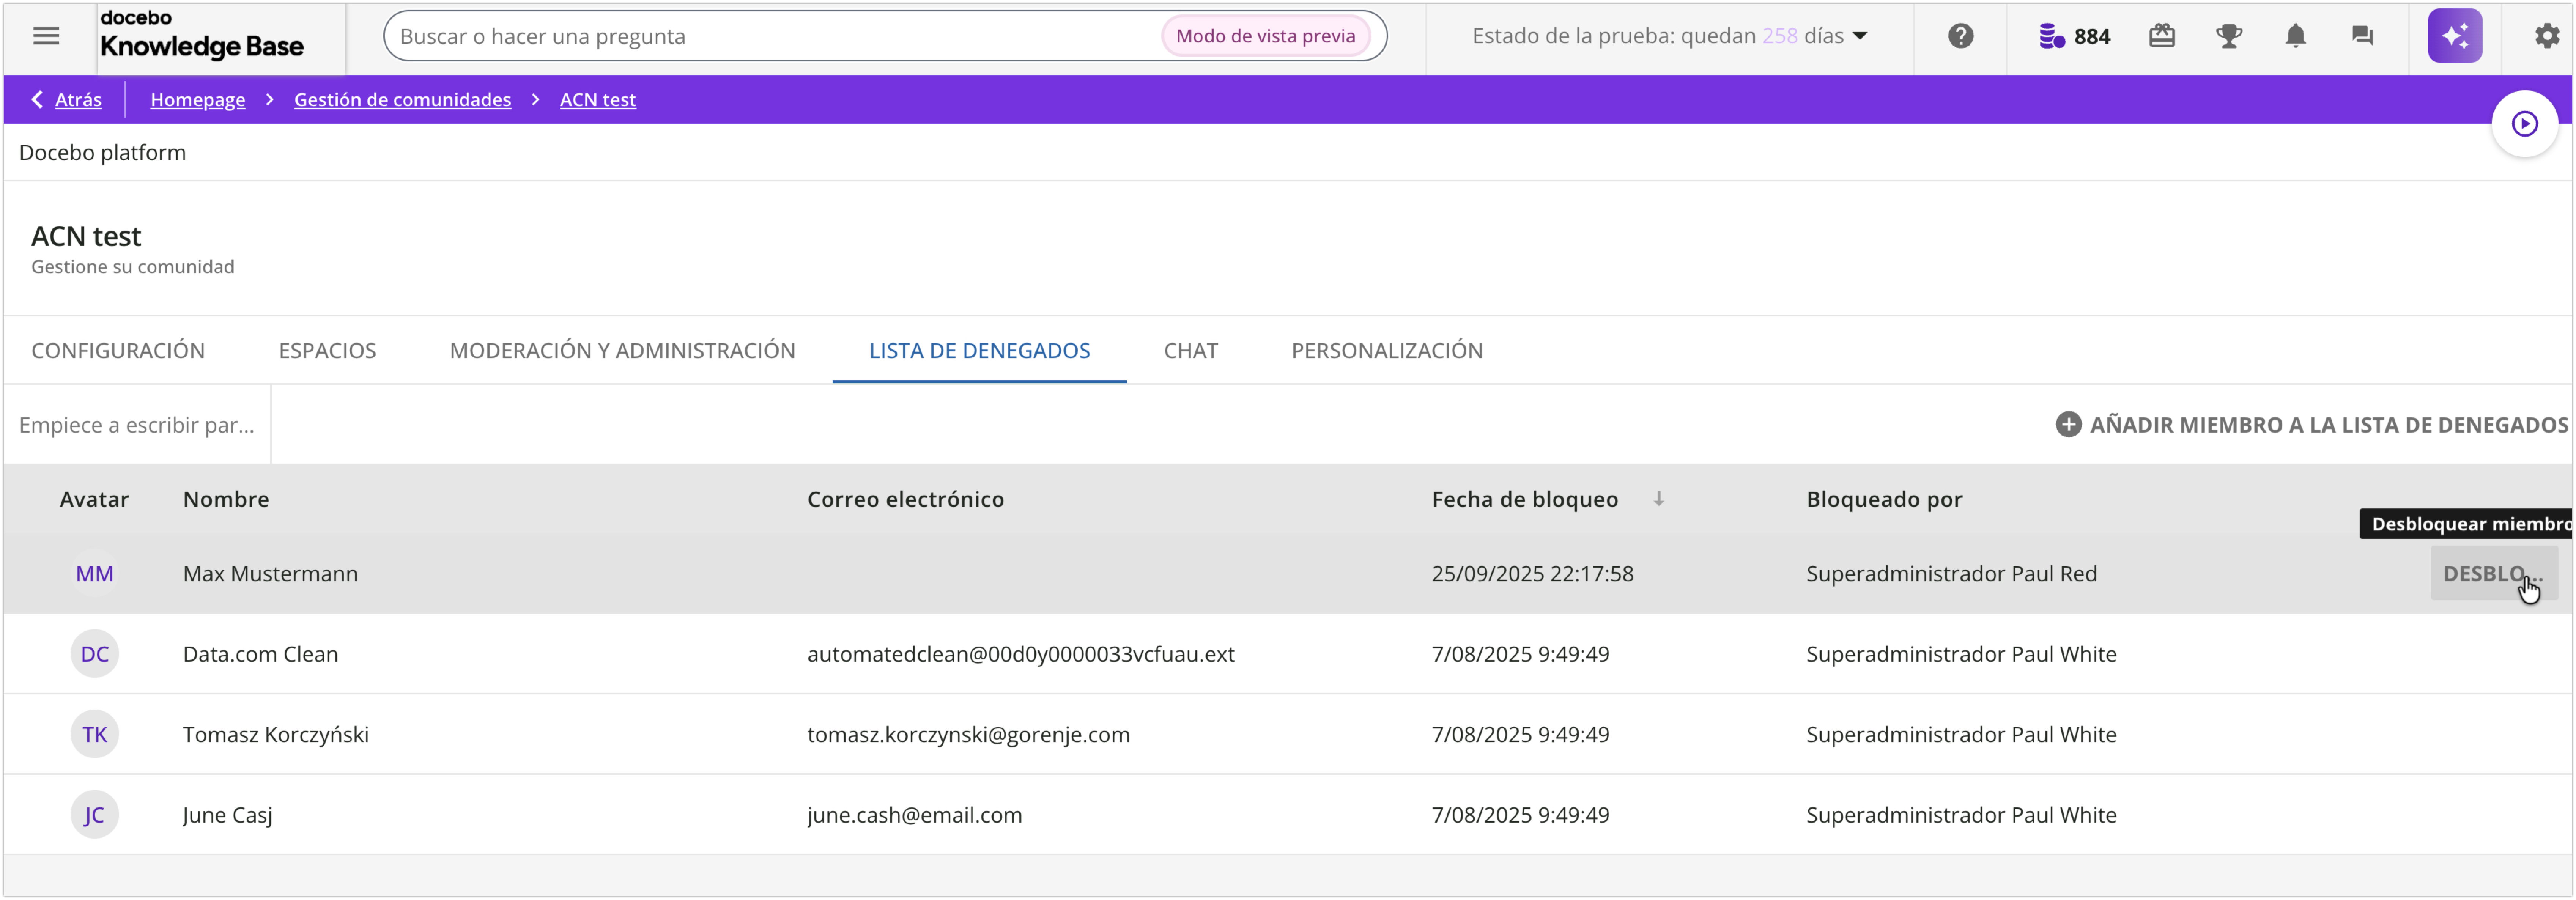Check notifications via the bell icon

(2295, 36)
